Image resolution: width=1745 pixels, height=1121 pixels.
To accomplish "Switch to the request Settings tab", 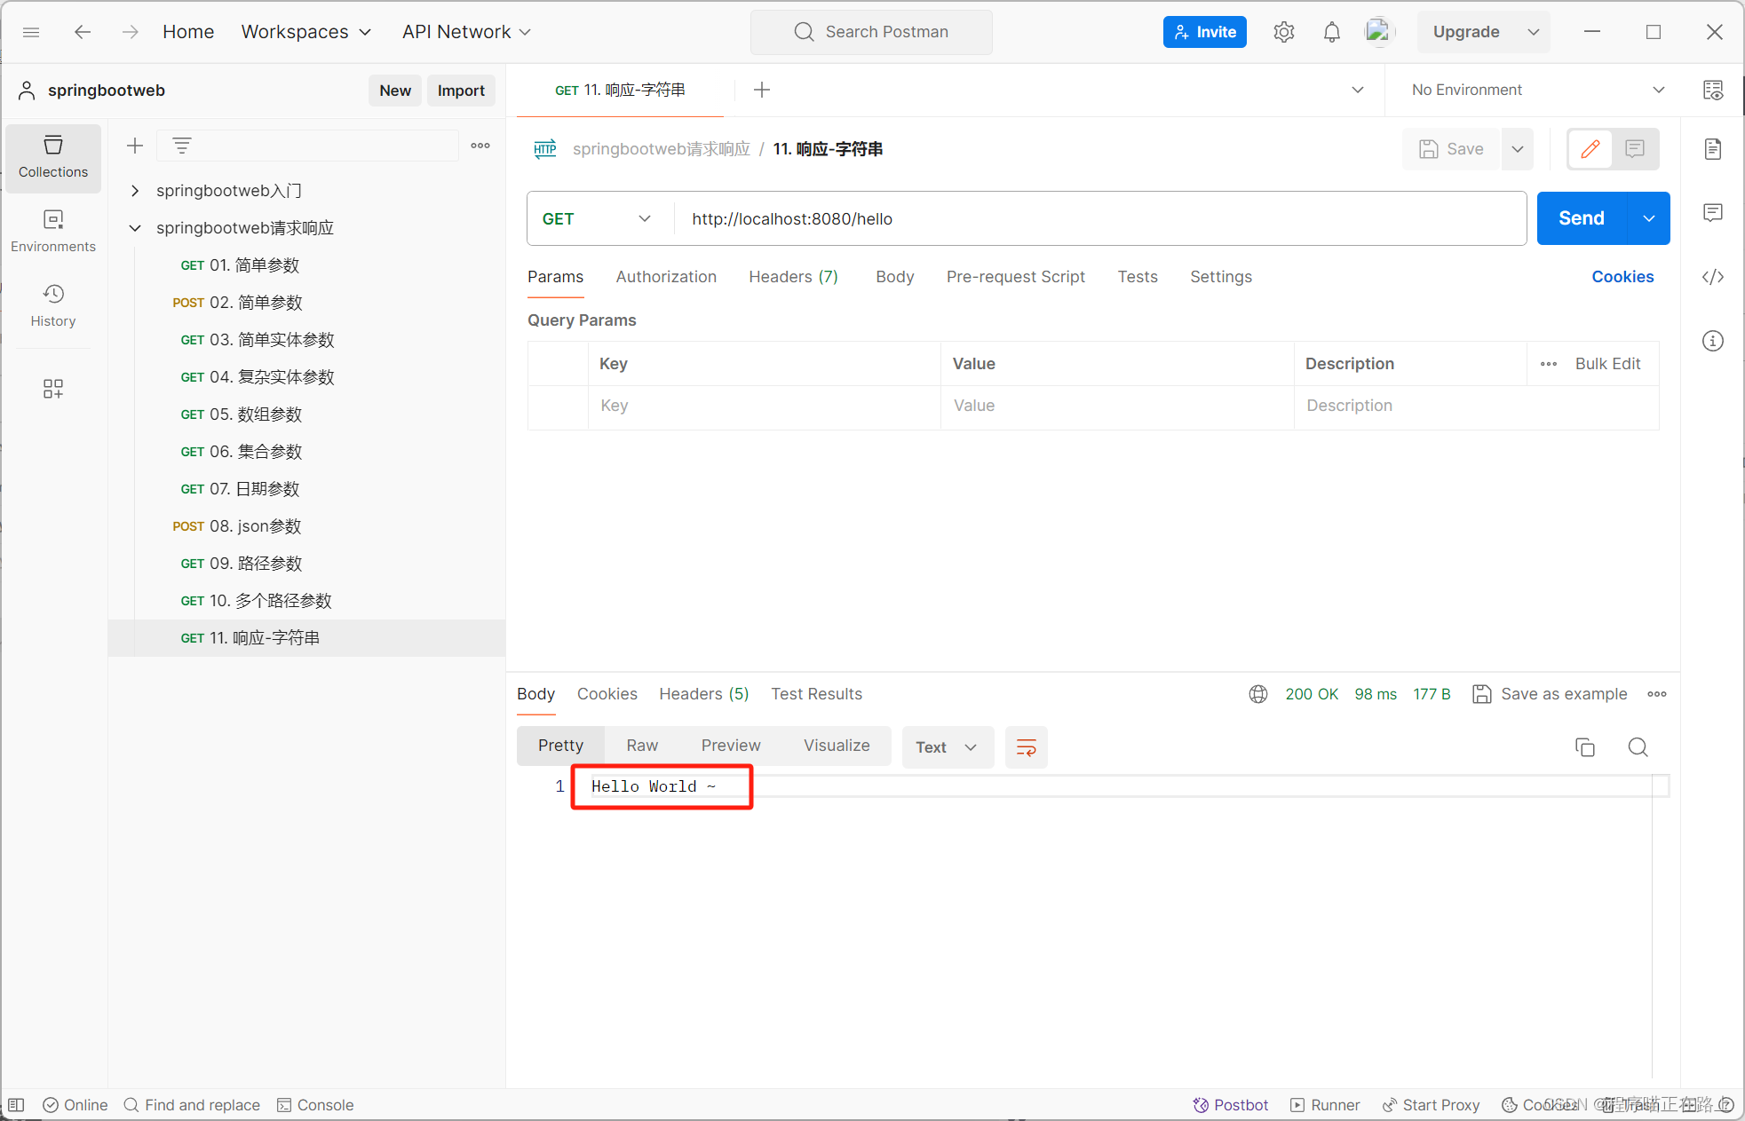I will (x=1221, y=277).
